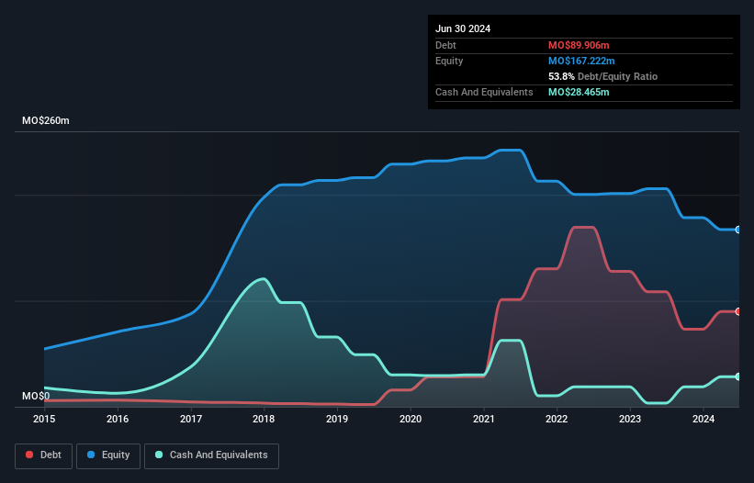754x483 pixels.
Task: Click the blue Equity legend dot
Action: point(91,455)
